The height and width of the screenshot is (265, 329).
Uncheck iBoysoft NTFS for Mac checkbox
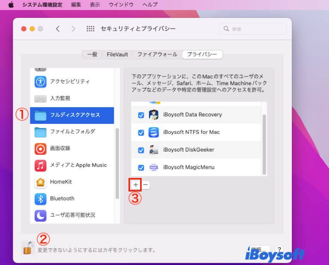pos(141,133)
